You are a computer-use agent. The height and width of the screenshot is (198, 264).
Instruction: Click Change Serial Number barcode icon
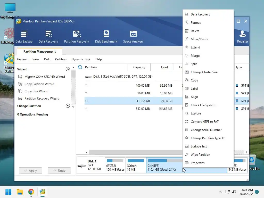187,130
